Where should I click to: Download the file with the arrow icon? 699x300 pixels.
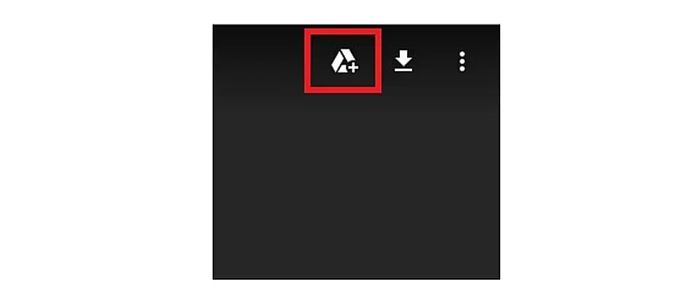(403, 61)
